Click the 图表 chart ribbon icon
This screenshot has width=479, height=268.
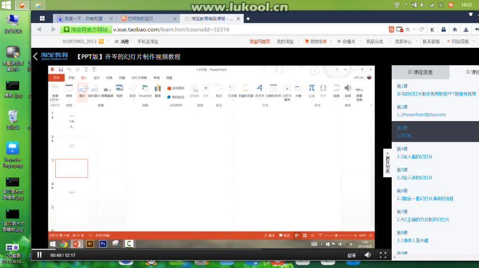[x=158, y=91]
